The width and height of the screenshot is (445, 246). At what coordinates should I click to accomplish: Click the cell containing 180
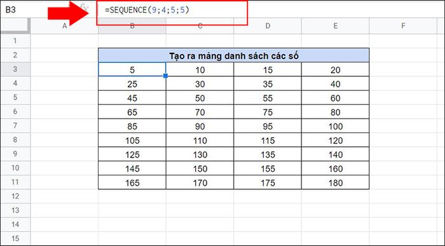tap(335, 182)
